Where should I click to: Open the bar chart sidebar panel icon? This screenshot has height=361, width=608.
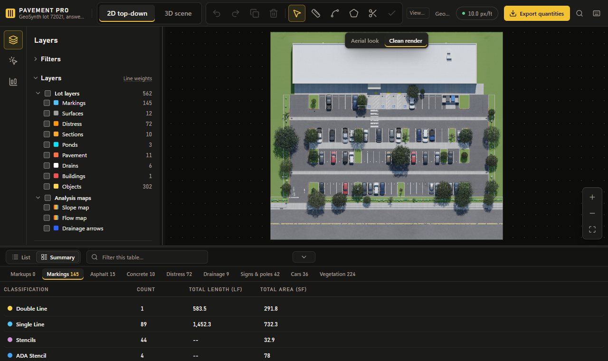13,82
